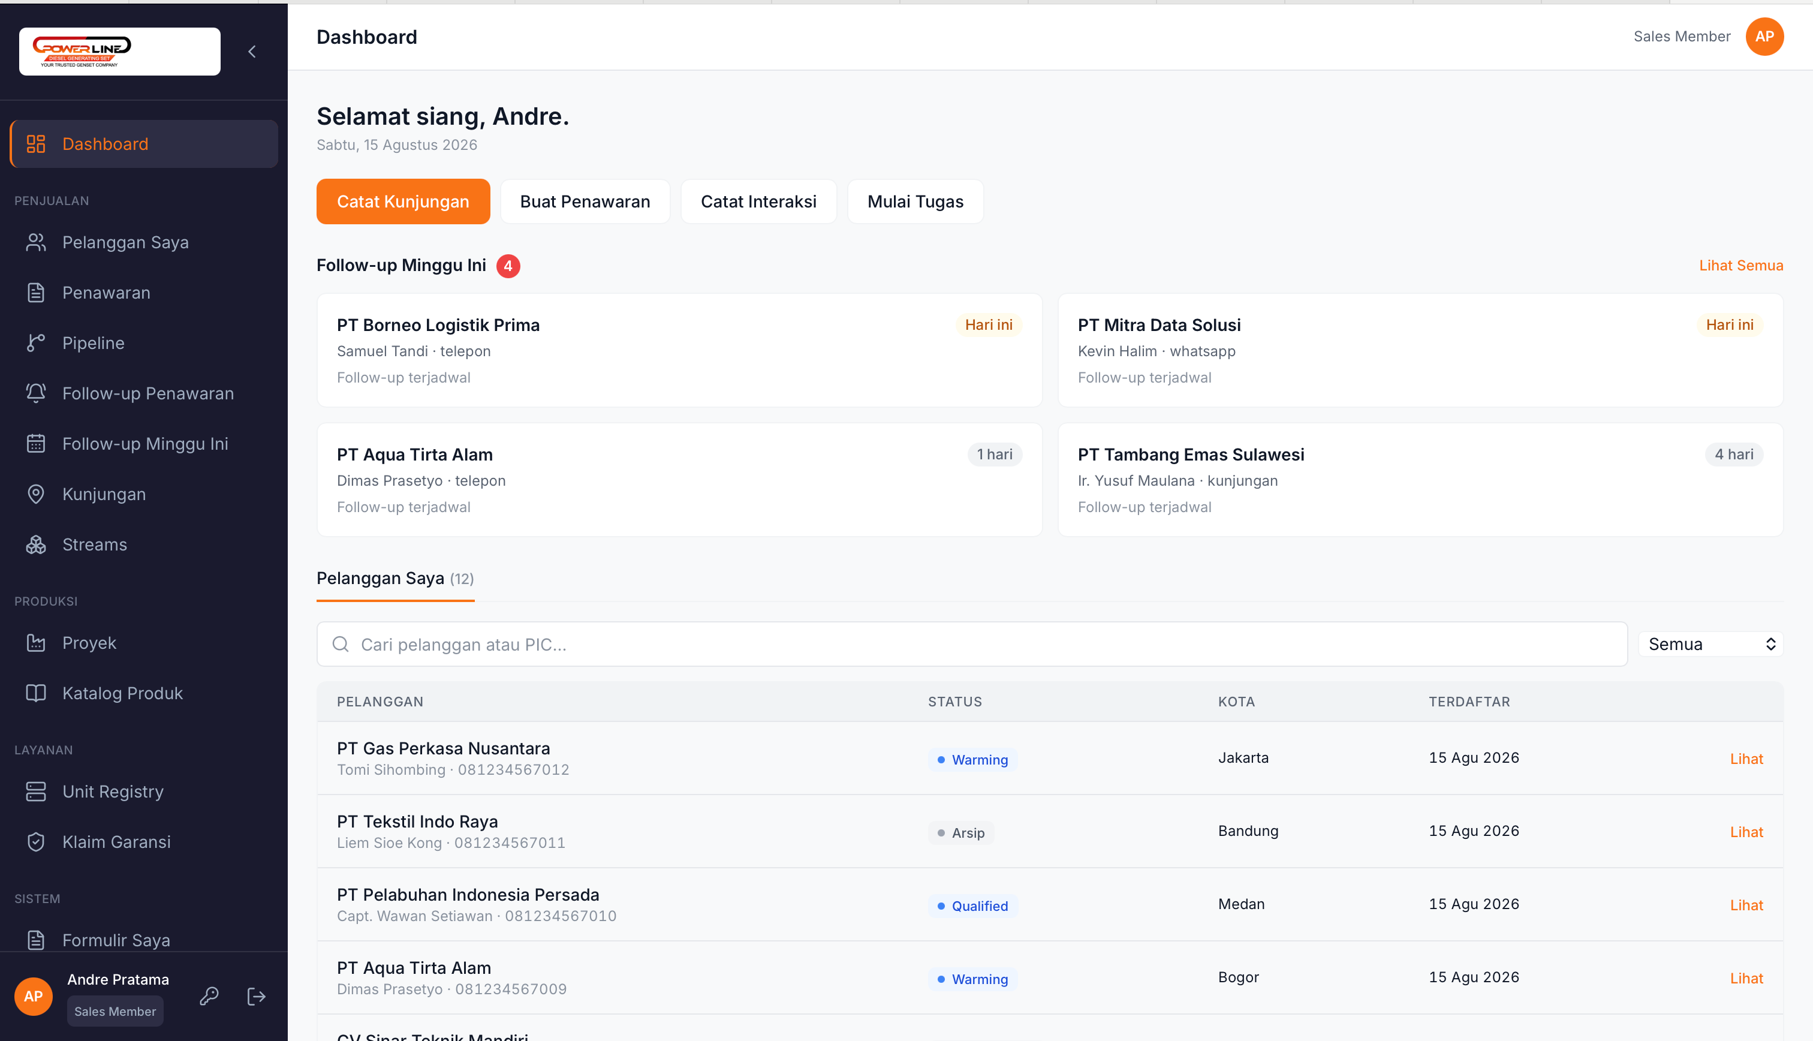Viewport: 1813px width, 1041px height.
Task: Click the Sales Member badge under Andre Pratama
Action: pyautogui.click(x=115, y=1011)
